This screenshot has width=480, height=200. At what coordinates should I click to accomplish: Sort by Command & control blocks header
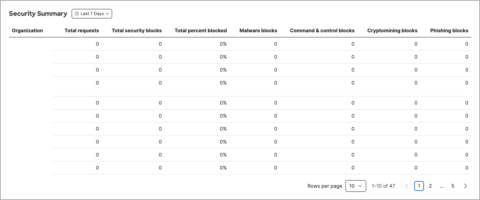tap(322, 31)
